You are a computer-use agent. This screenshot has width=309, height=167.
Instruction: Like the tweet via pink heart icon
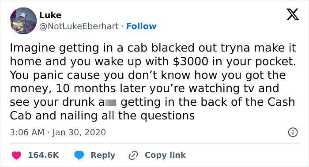coord(16,155)
